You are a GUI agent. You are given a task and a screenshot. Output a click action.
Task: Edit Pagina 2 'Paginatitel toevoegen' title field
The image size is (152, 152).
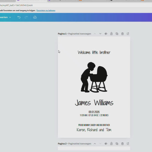pyautogui.click(x=80, y=144)
